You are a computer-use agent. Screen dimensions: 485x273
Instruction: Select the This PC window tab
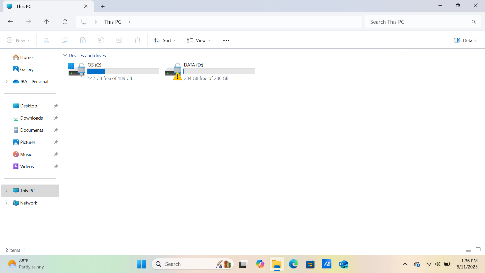[x=48, y=6]
